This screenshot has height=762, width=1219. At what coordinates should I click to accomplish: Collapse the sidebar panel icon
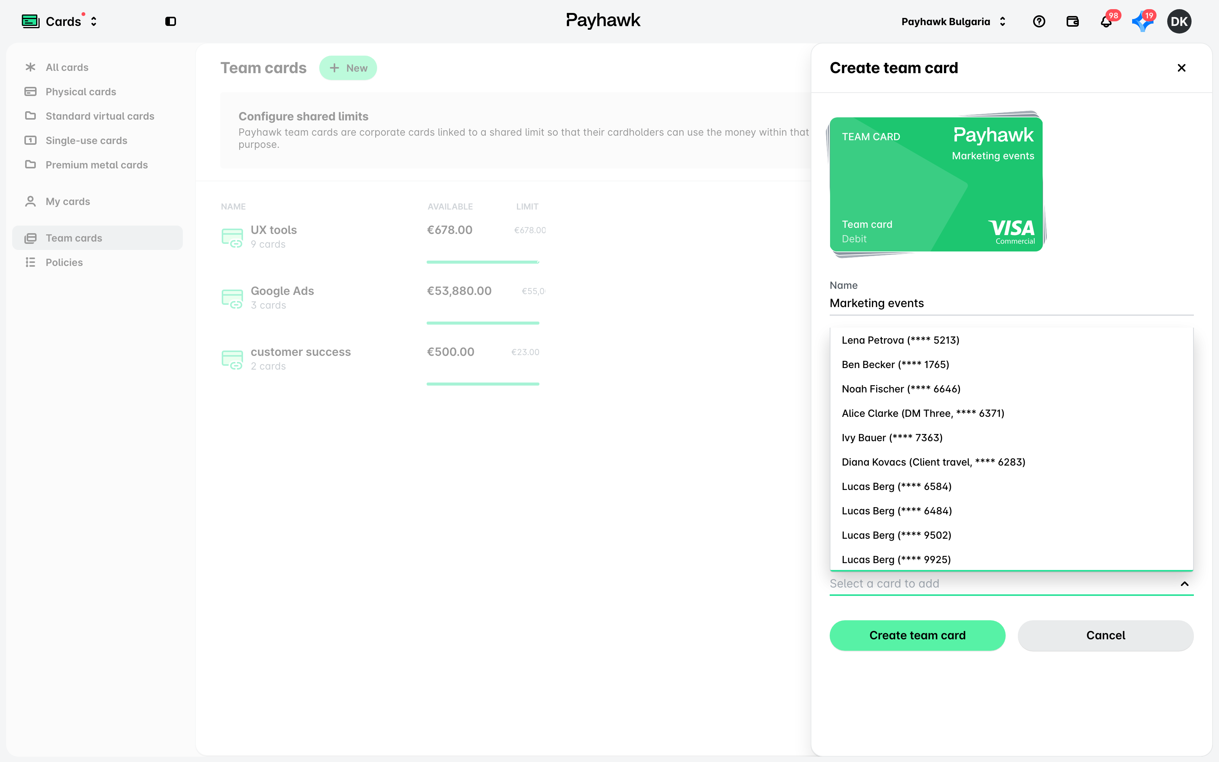tap(171, 21)
